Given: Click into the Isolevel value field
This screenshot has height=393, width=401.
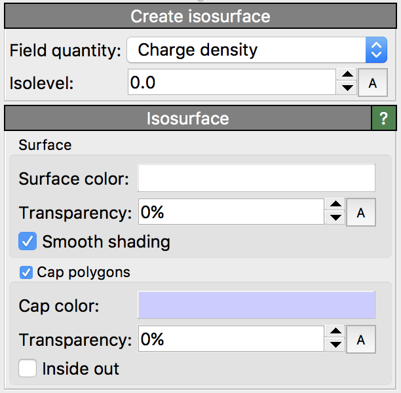Looking at the screenshot, I should (231, 83).
